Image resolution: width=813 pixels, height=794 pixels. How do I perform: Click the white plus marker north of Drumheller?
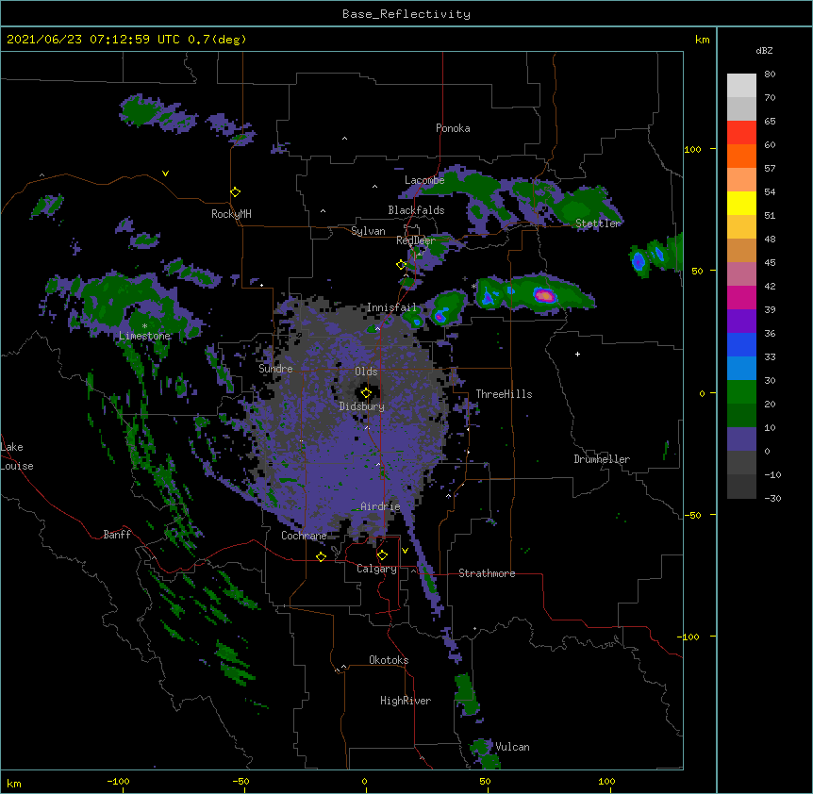click(577, 354)
